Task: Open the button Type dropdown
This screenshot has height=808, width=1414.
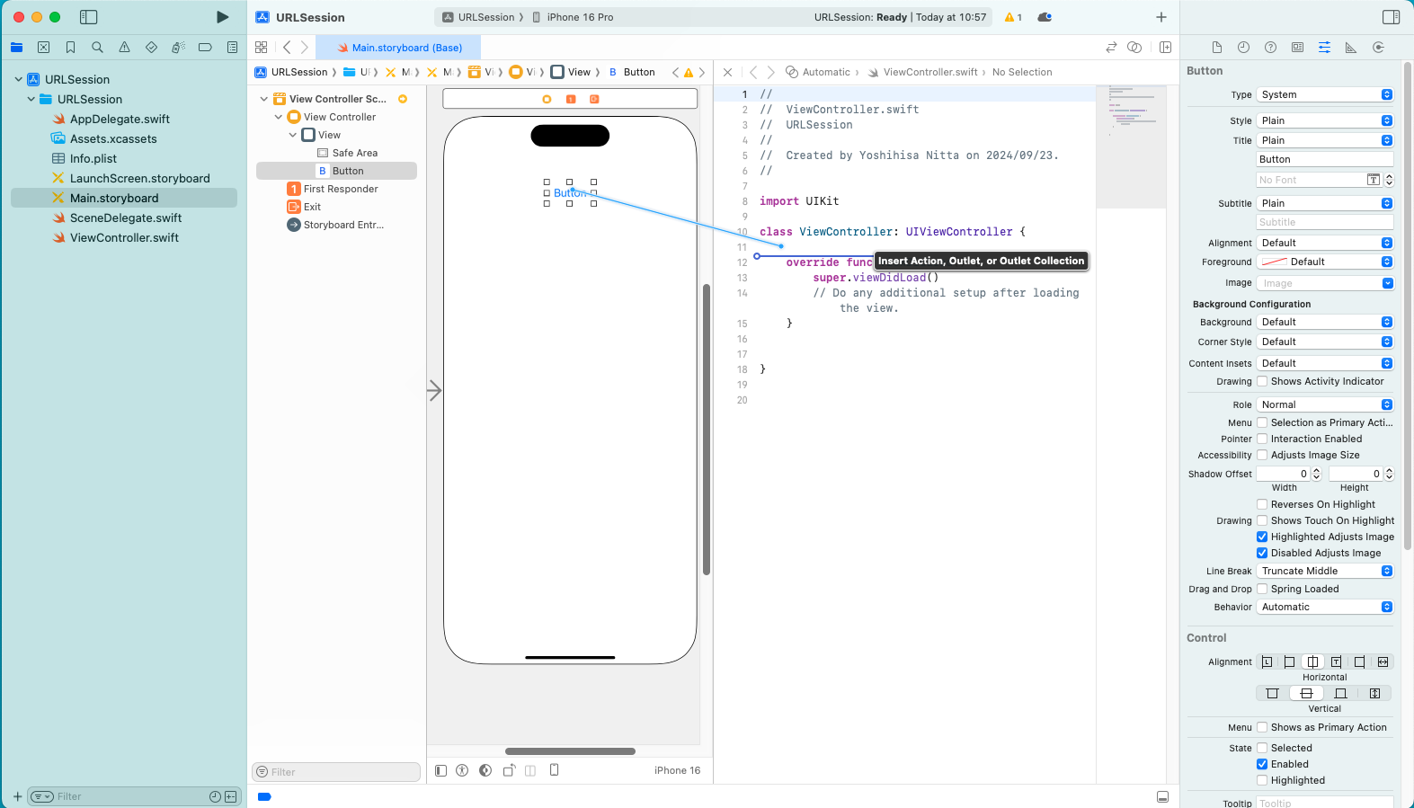Action: 1325,94
